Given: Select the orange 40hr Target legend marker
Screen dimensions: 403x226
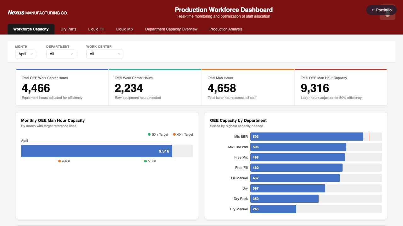Looking at the screenshot, I should pos(174,134).
